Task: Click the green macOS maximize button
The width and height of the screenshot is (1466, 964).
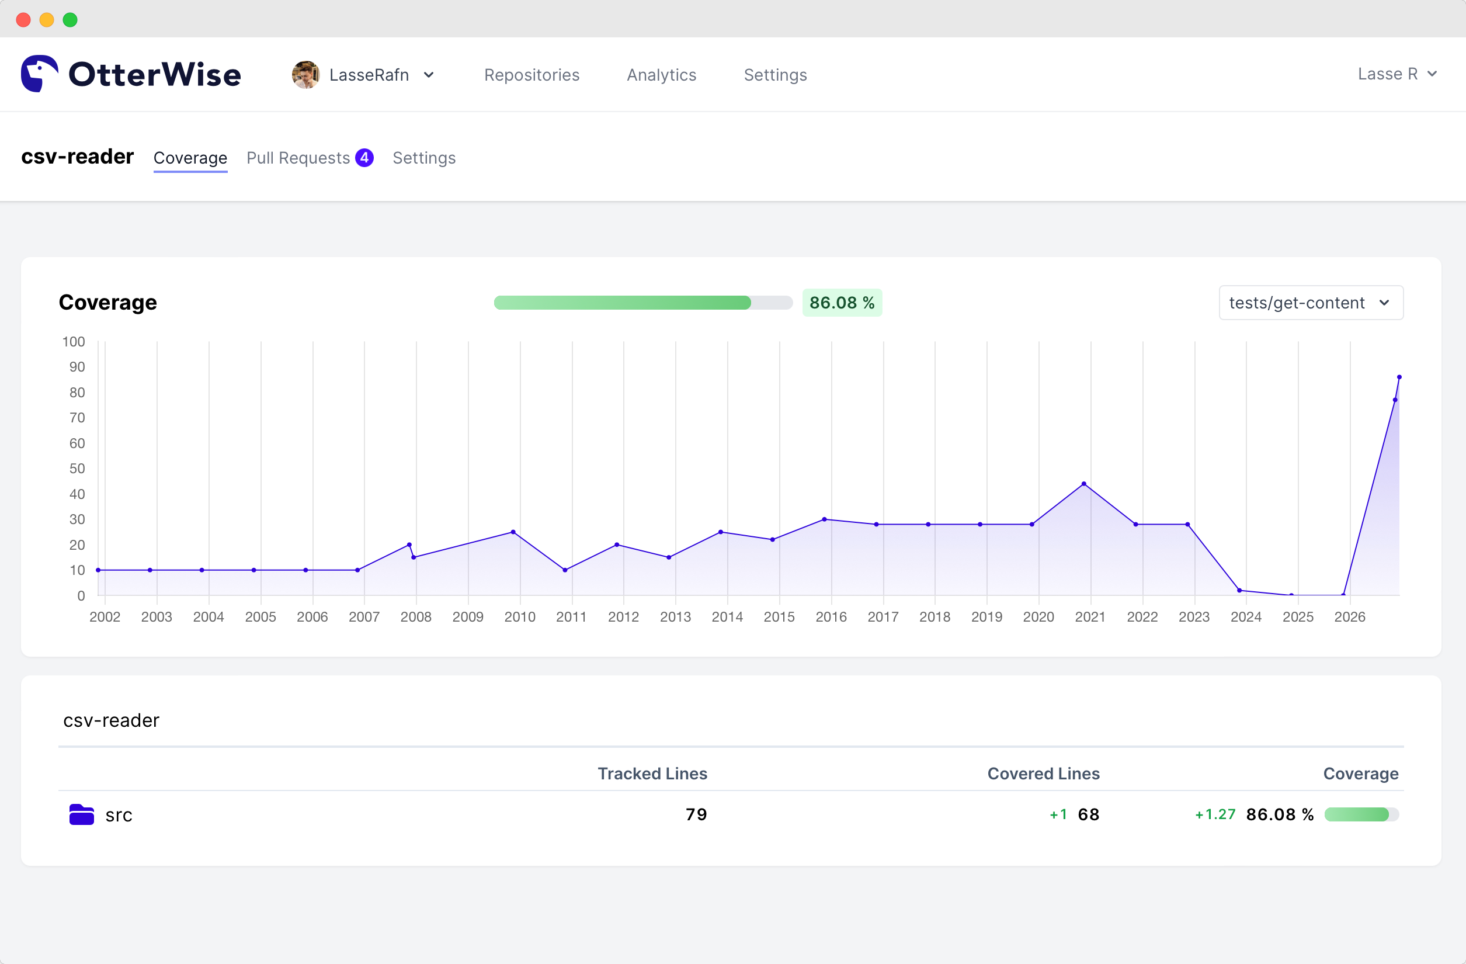Action: coord(70,20)
